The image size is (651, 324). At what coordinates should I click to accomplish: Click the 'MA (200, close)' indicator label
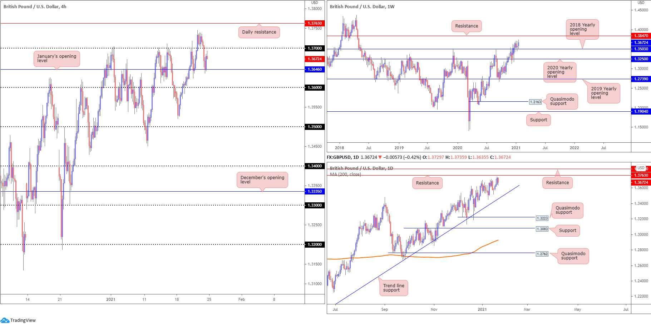[345, 174]
